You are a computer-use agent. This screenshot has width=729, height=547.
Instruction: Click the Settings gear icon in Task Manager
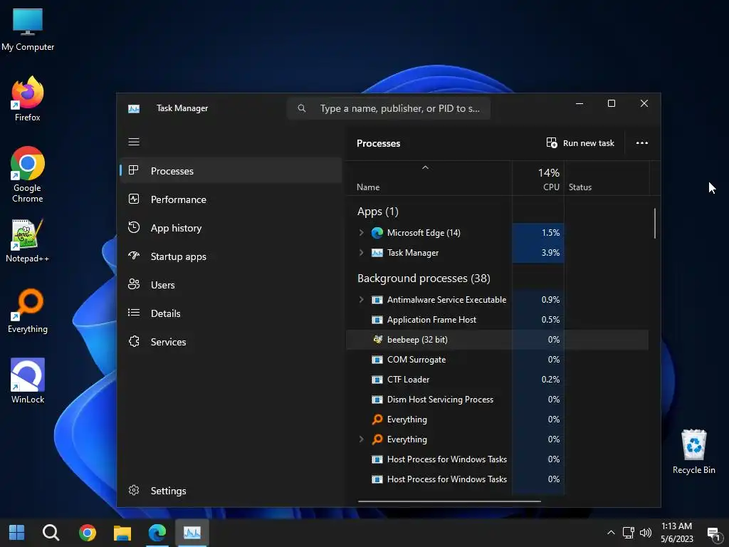[133, 490]
